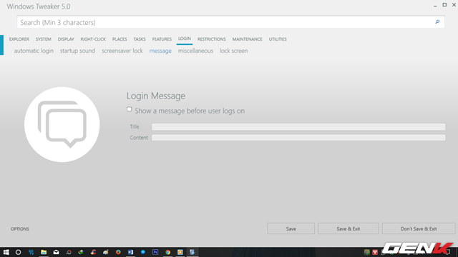458x257 pixels.
Task: Click the Login Message chat bubble icon
Action: 62,124
